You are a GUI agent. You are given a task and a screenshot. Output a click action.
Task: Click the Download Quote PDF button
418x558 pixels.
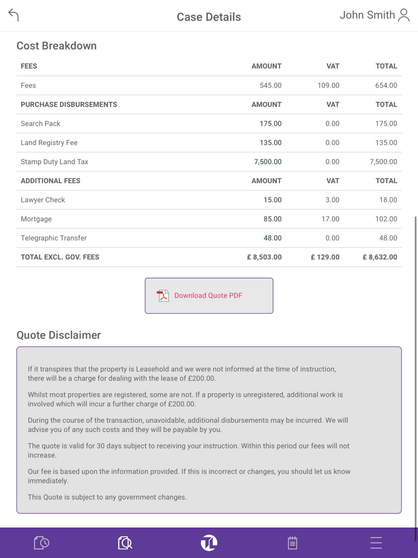pos(209,296)
